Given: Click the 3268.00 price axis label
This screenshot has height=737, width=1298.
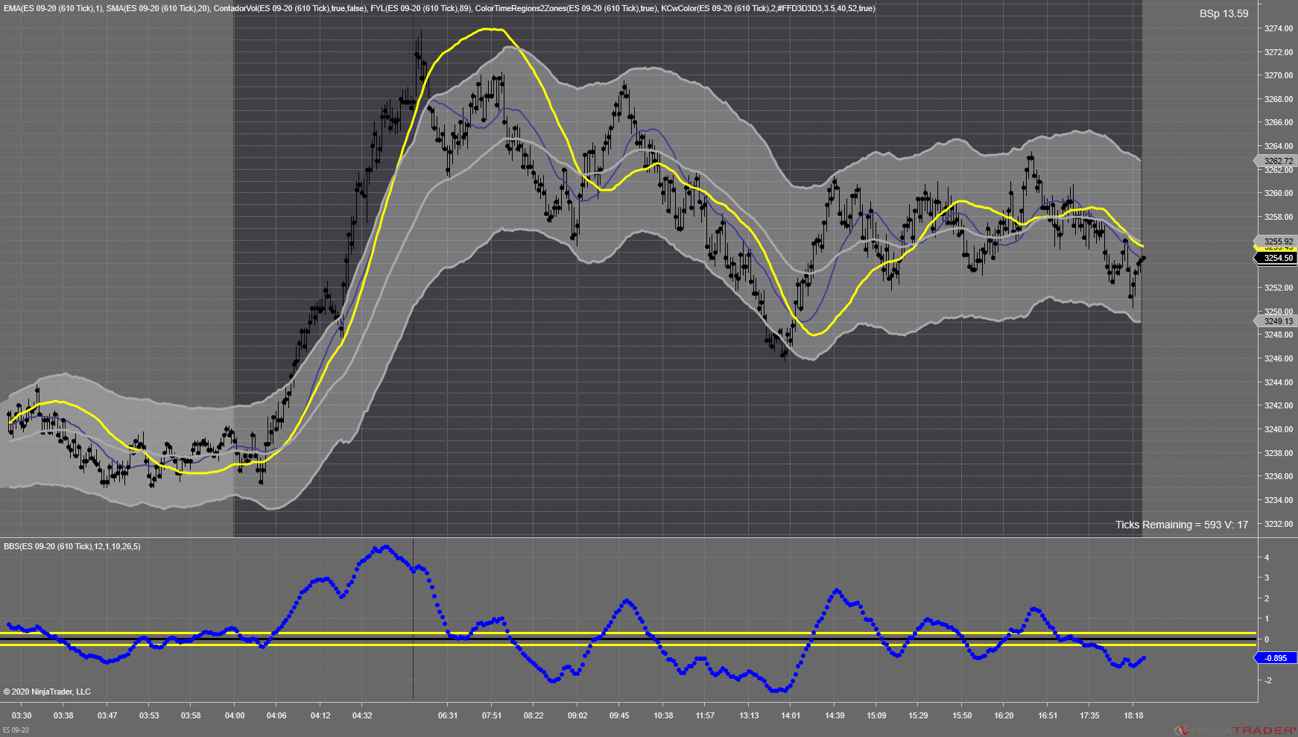Looking at the screenshot, I should pyautogui.click(x=1279, y=100).
